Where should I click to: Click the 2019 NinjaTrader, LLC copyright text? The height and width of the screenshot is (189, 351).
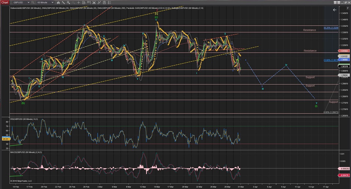(x=21, y=181)
